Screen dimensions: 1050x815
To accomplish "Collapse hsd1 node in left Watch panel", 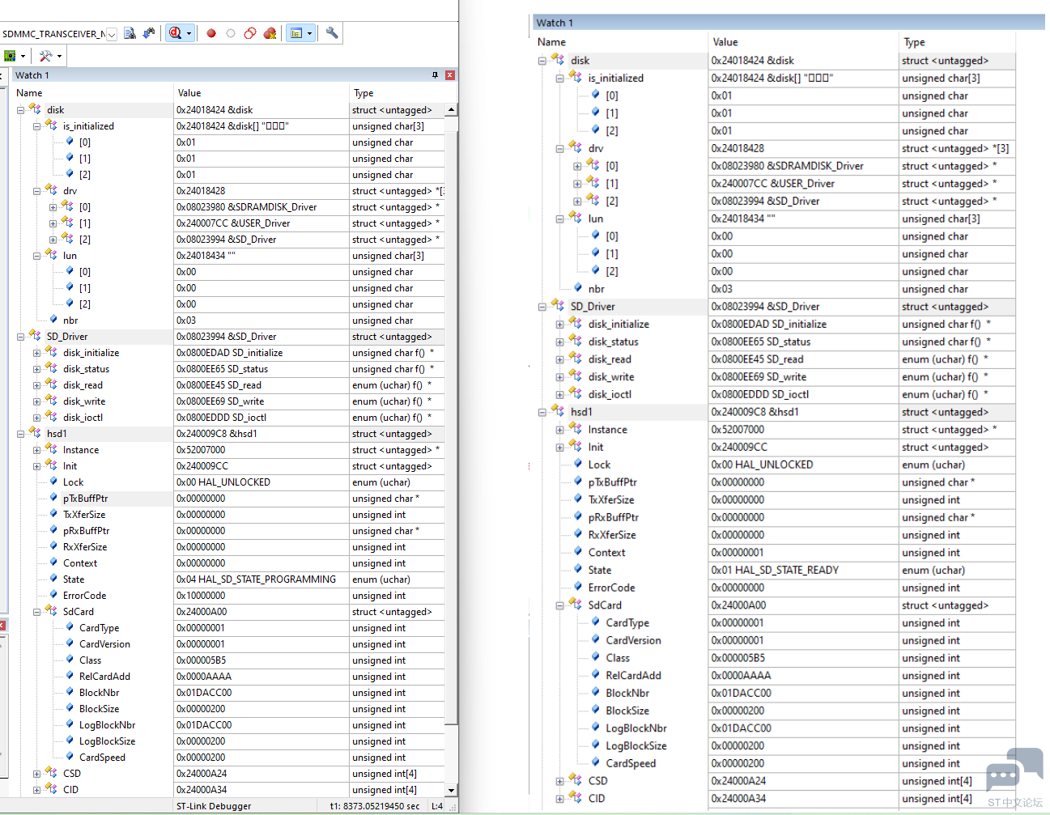I will pos(20,434).
